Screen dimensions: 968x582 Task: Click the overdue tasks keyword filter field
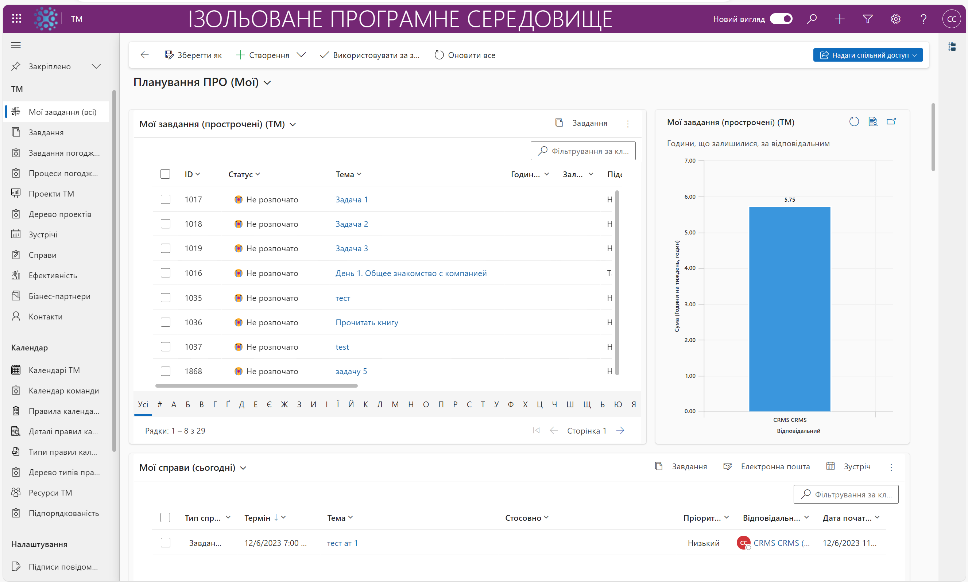tap(583, 151)
